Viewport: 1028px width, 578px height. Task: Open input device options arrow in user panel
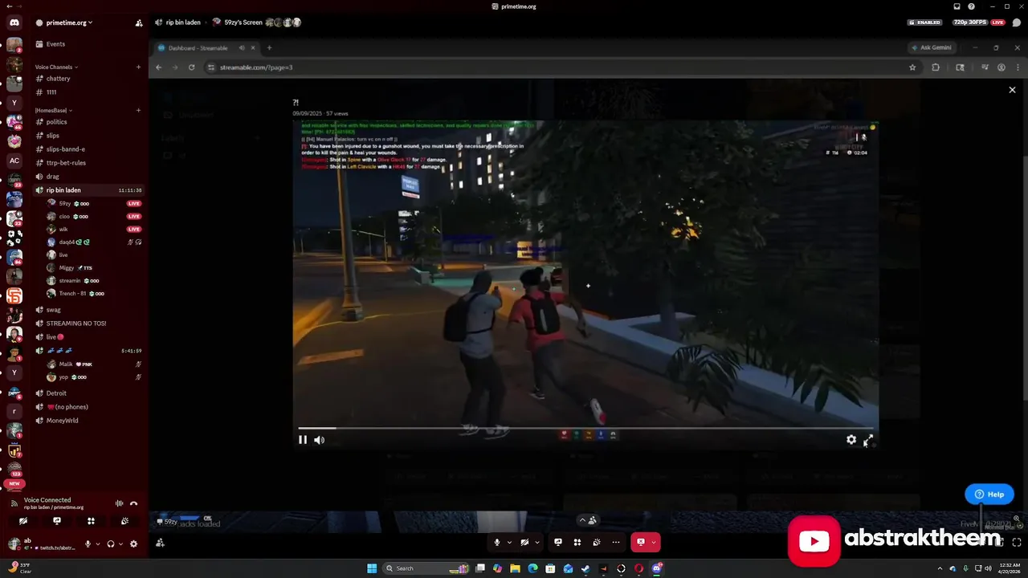[x=98, y=543]
